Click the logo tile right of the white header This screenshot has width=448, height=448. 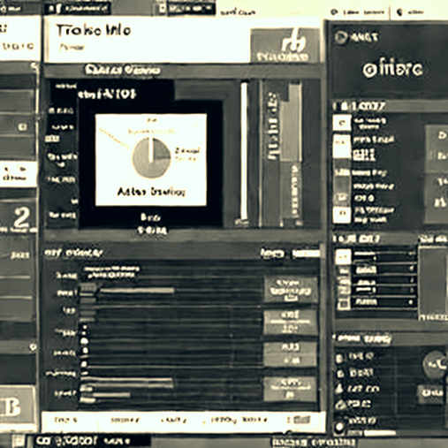pos(285,46)
